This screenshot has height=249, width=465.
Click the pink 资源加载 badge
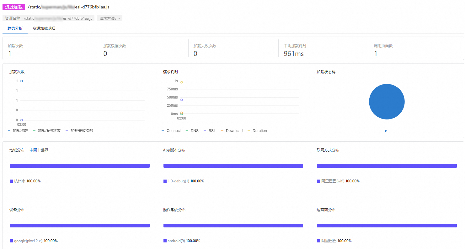click(14, 7)
